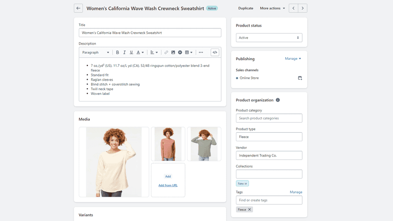The width and height of the screenshot is (393, 221).
Task: Click the 'Twill neck tape' bullet text
Action: click(102, 89)
